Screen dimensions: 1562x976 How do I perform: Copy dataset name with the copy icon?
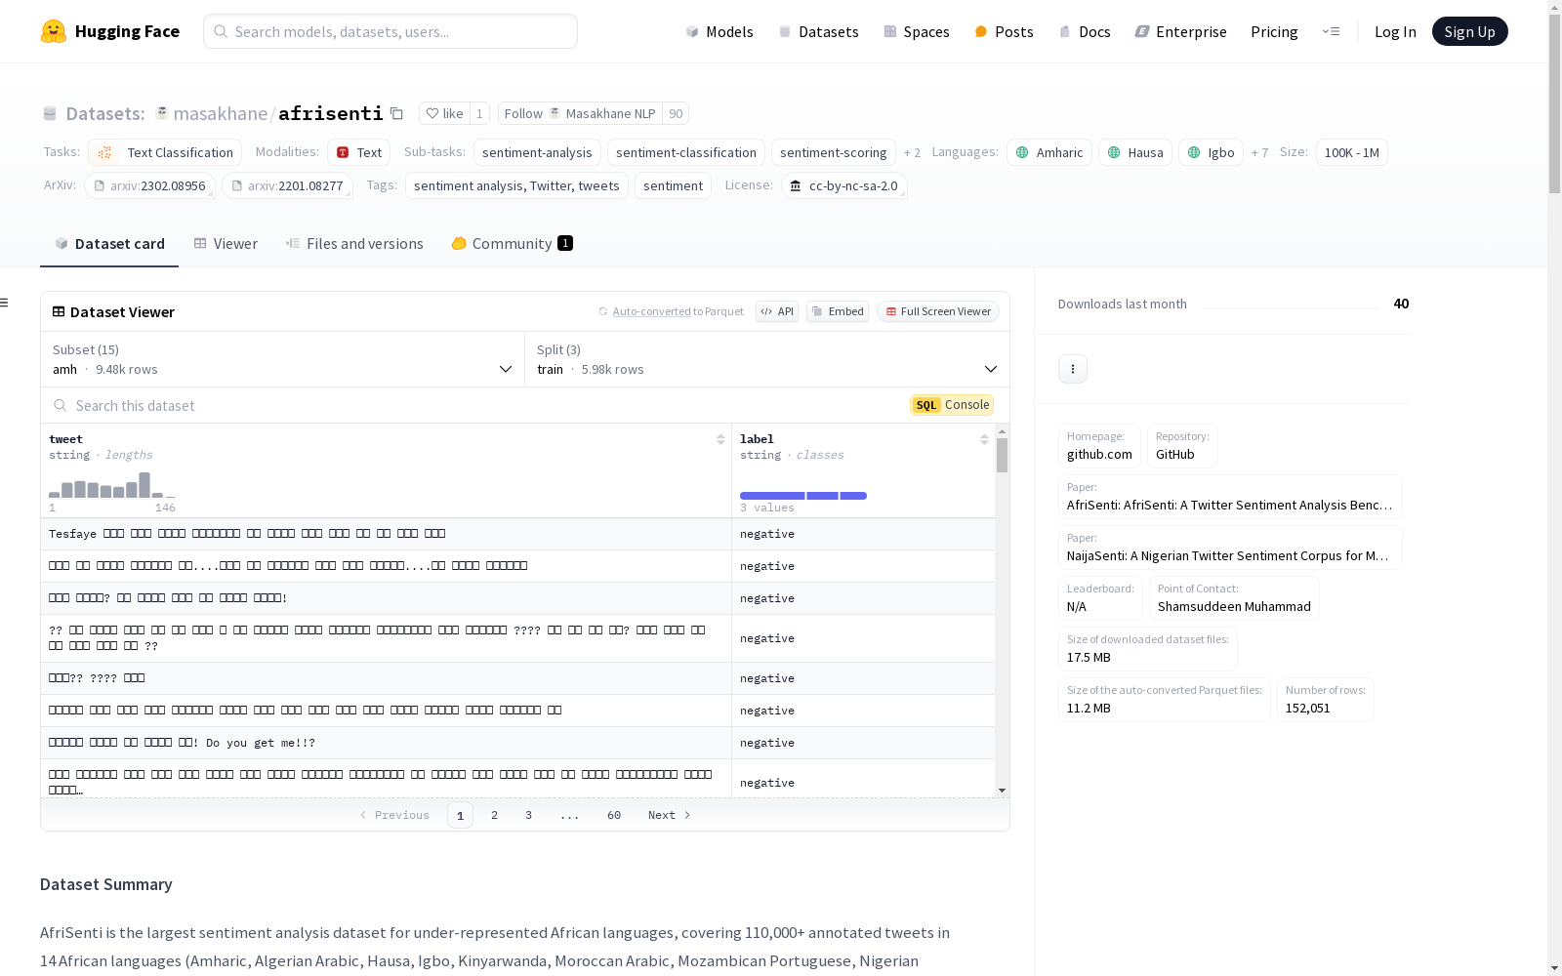point(396,113)
